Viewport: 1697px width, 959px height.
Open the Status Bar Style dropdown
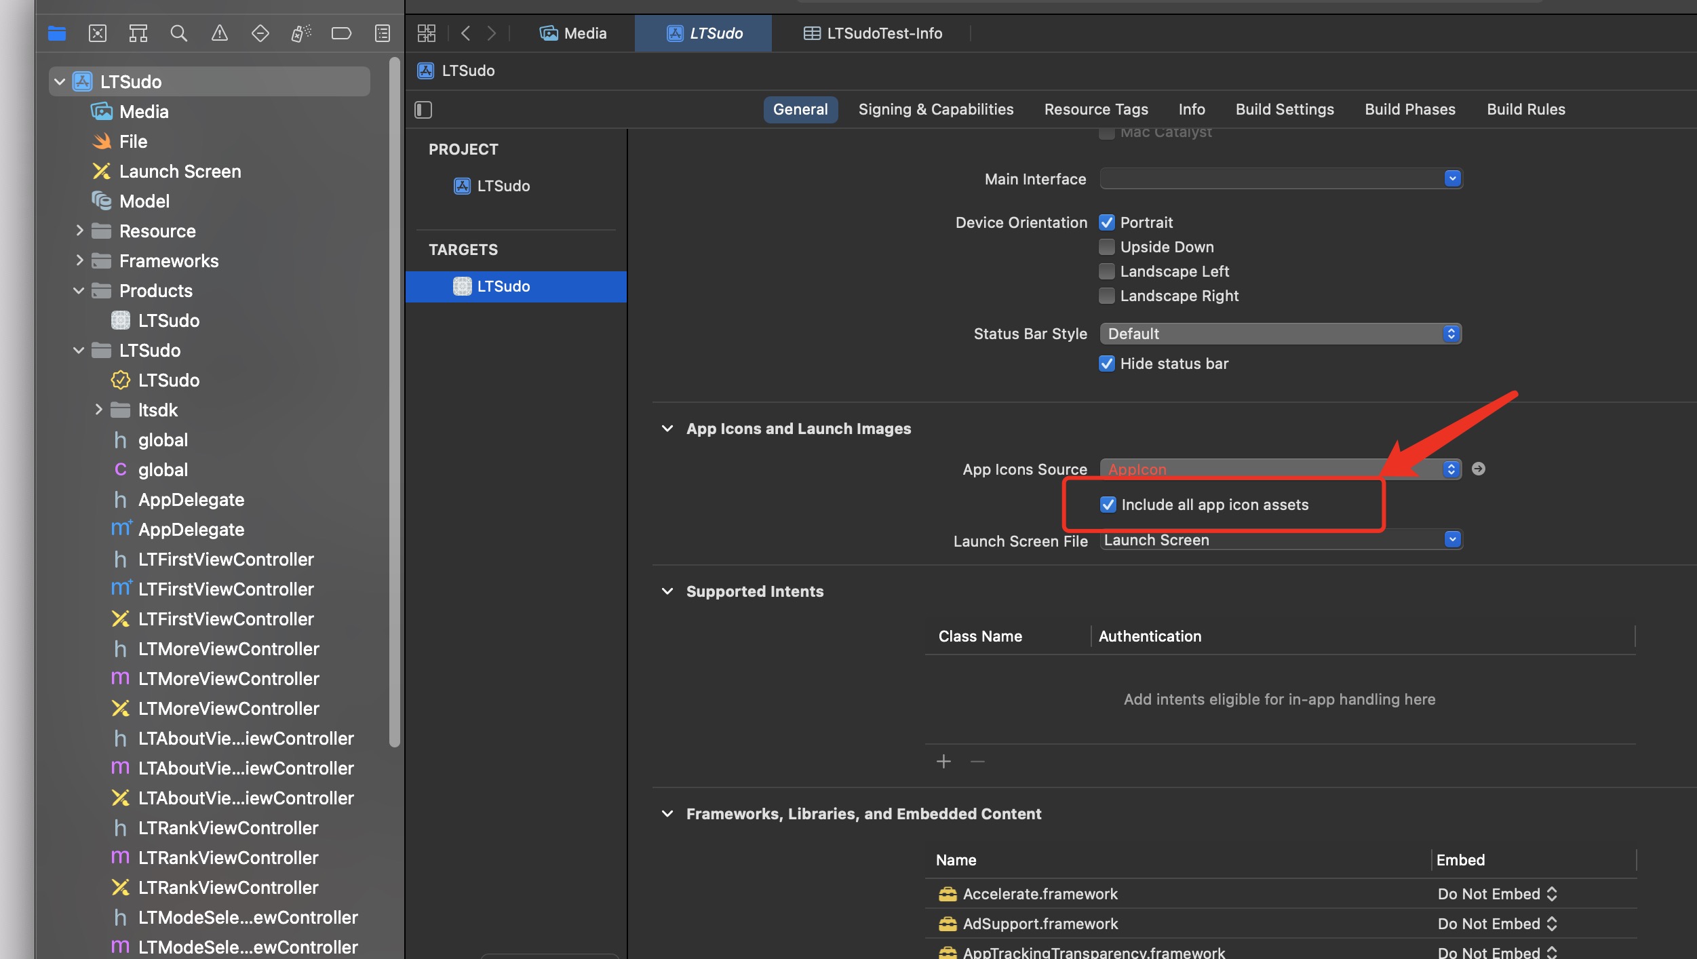pyautogui.click(x=1280, y=334)
